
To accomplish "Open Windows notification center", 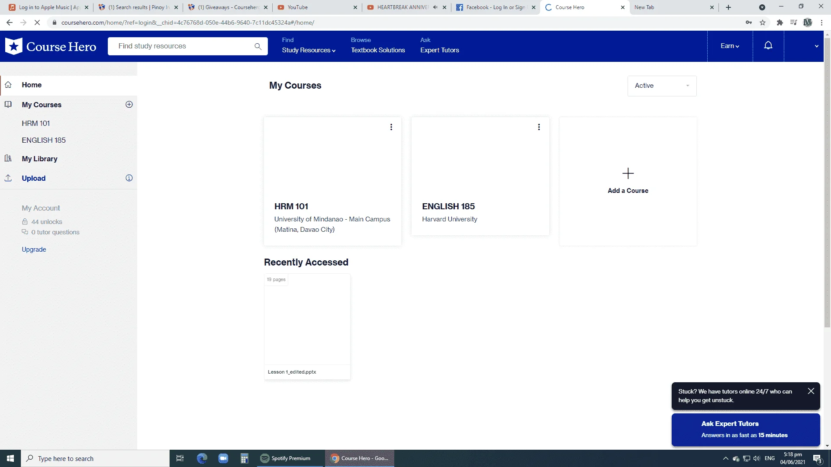I will (817, 458).
